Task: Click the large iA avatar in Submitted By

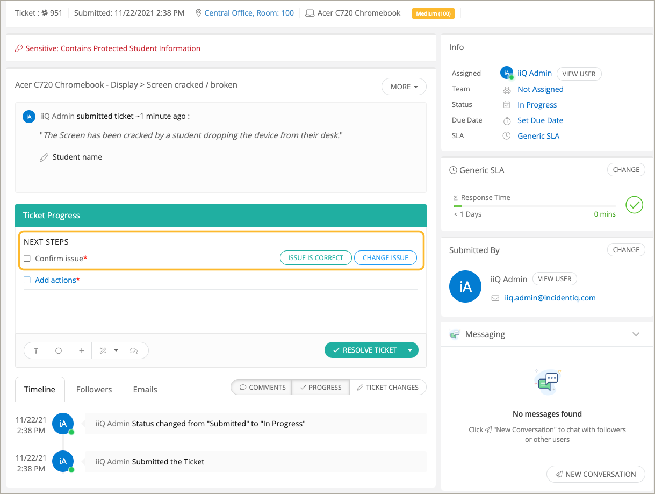Action: point(465,287)
